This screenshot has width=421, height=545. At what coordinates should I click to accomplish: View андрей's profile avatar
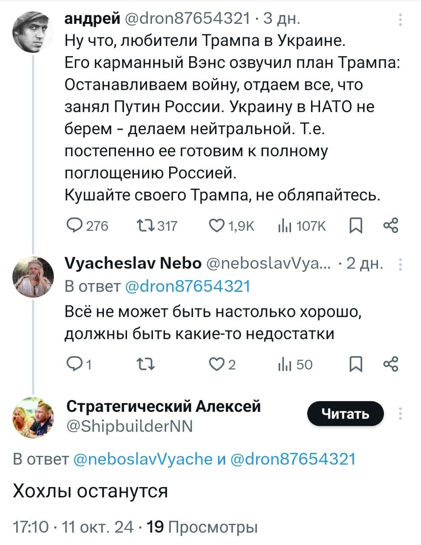31,32
